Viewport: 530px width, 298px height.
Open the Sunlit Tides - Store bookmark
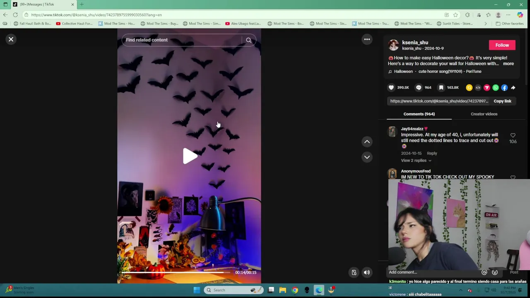(455, 24)
